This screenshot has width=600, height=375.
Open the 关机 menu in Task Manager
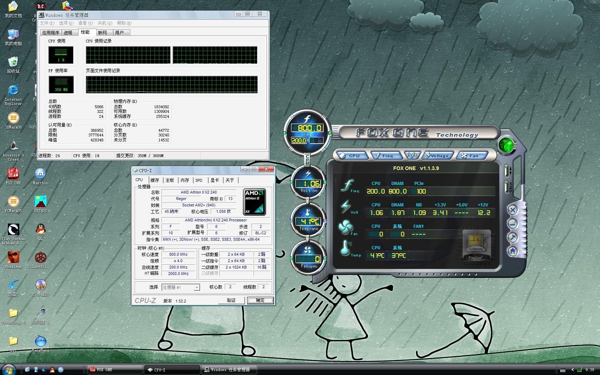point(105,23)
